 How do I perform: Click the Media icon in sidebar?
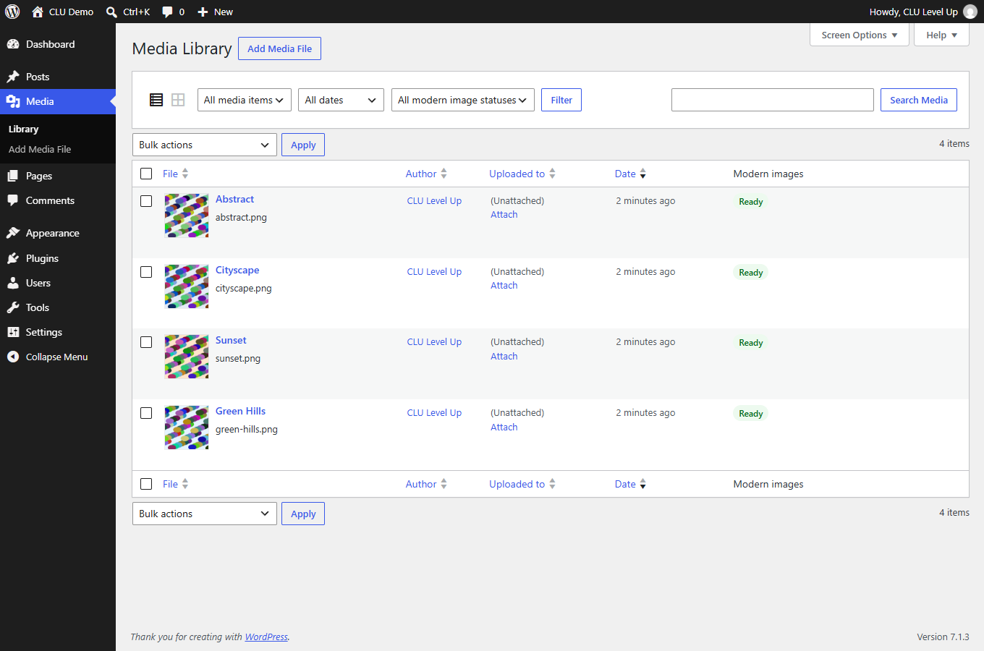coord(13,101)
